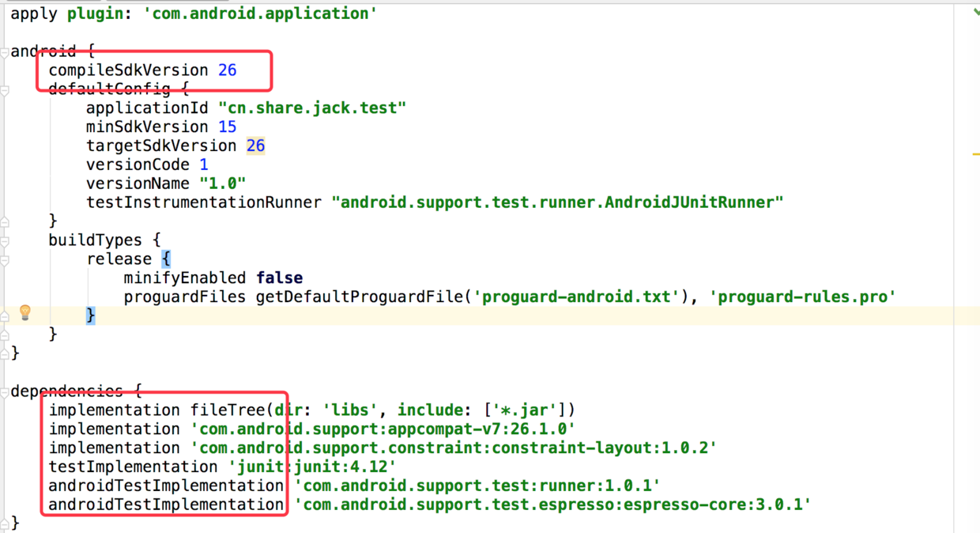Click the green inspection checkmark at top right
This screenshot has height=533, width=980.
[976, 13]
